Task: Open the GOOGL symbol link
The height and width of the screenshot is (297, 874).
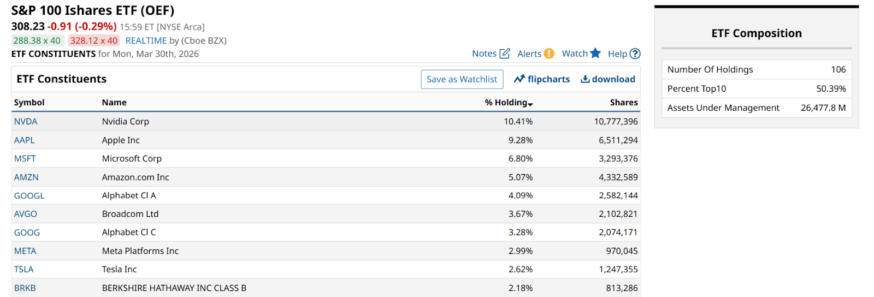Action: click(x=29, y=195)
